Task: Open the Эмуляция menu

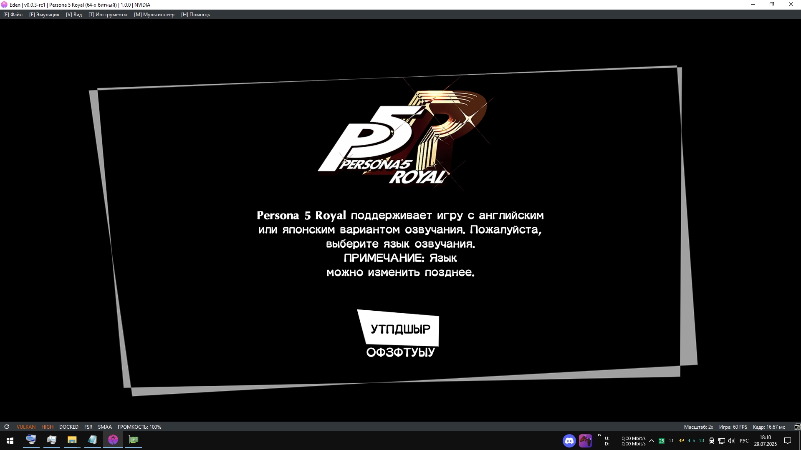Action: click(44, 15)
